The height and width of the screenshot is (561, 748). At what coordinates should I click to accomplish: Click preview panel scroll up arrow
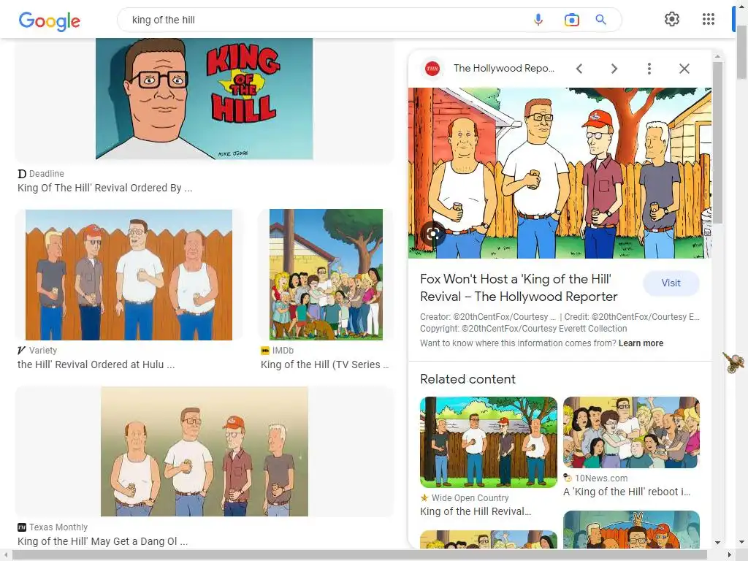point(717,56)
